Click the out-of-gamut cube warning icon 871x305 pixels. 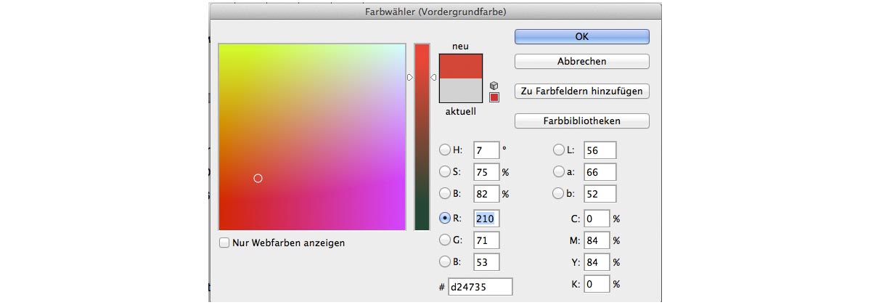tap(494, 86)
